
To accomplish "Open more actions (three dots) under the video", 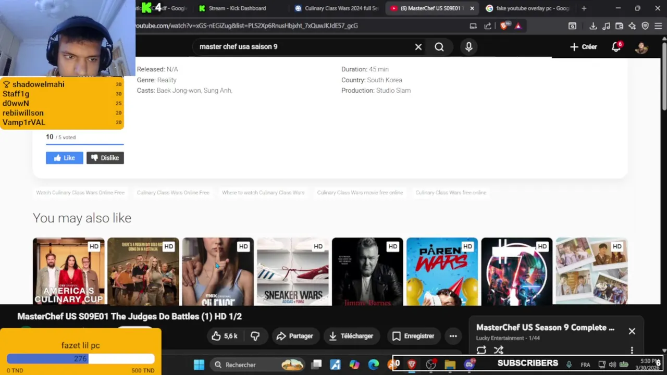I will [x=453, y=336].
